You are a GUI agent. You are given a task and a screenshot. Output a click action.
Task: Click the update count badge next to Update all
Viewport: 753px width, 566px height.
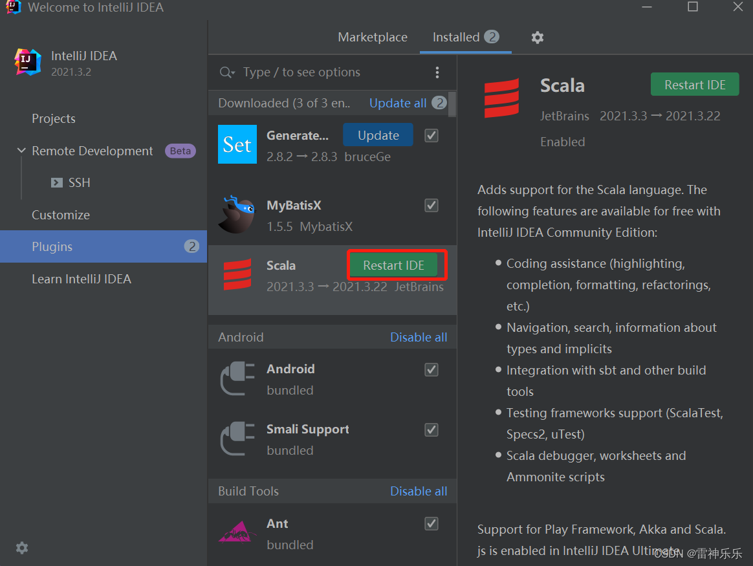click(439, 103)
